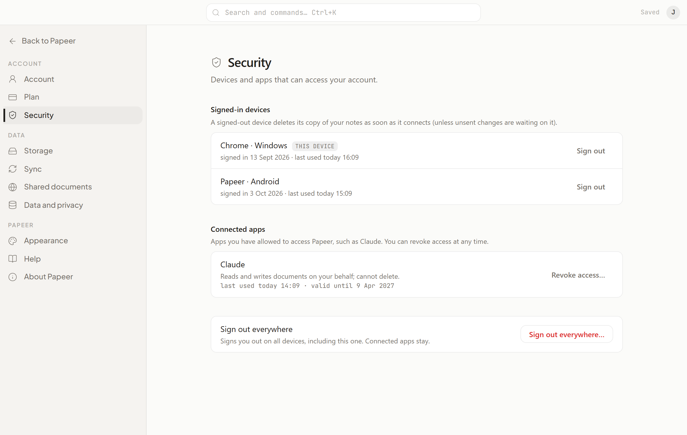Click the Signed-in devices heading

pyautogui.click(x=240, y=110)
